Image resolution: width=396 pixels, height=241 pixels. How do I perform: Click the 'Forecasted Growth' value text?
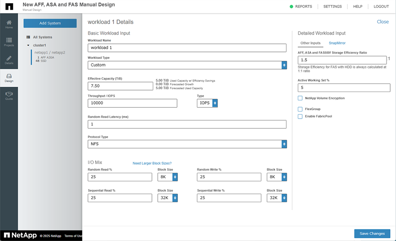coord(162,84)
